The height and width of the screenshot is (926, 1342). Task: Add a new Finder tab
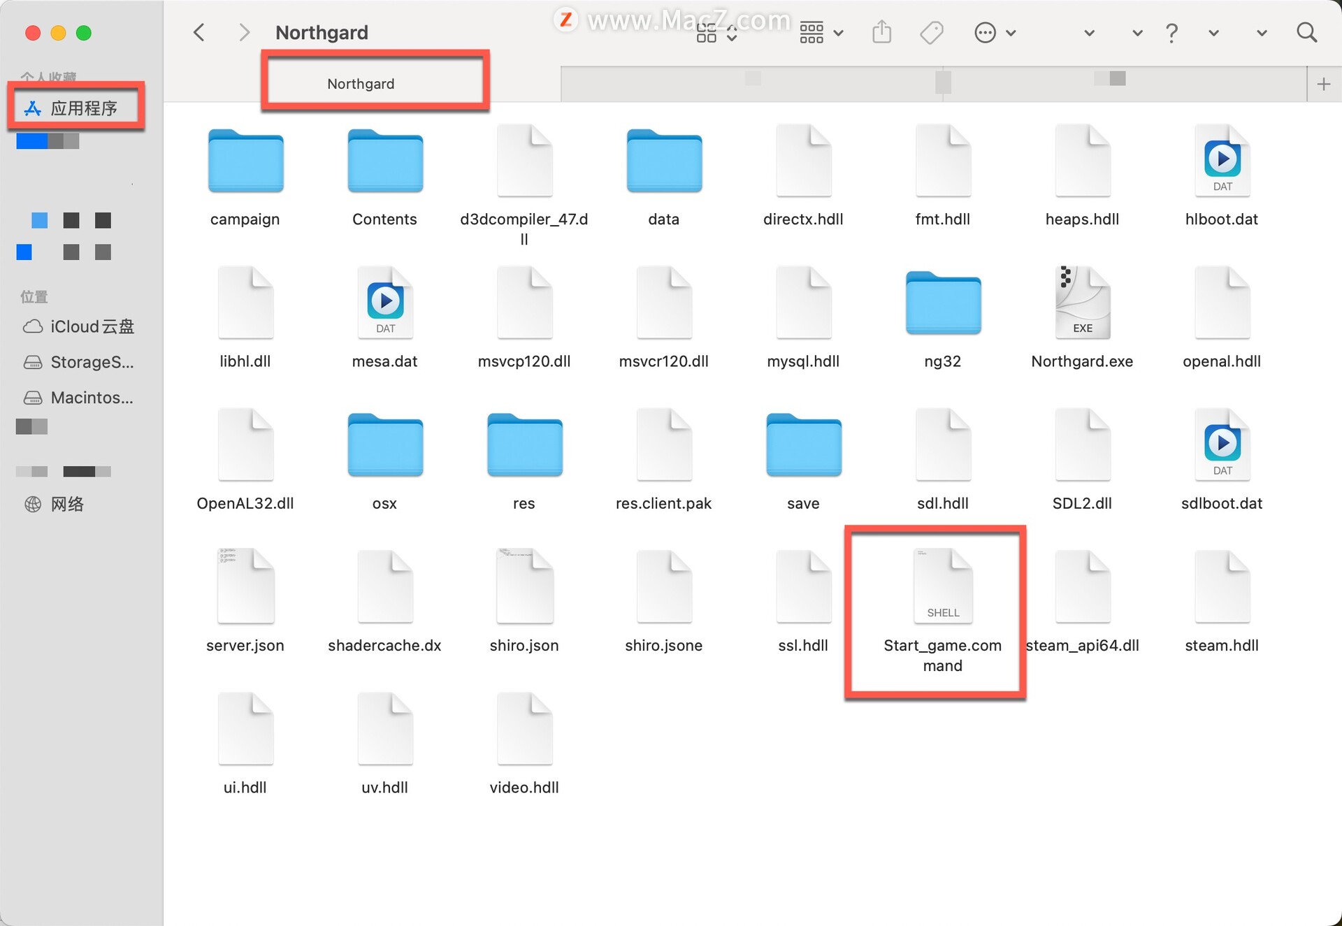[x=1323, y=85]
